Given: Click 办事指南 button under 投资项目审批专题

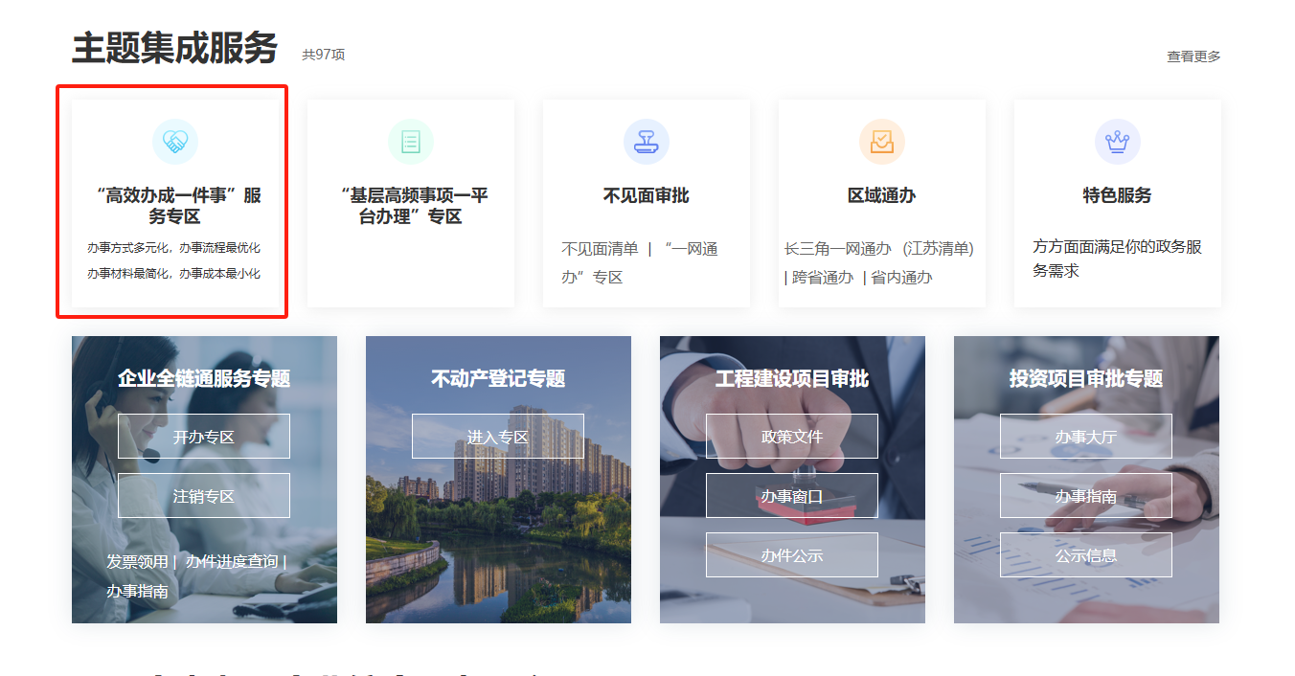Looking at the screenshot, I should coord(1086,496).
